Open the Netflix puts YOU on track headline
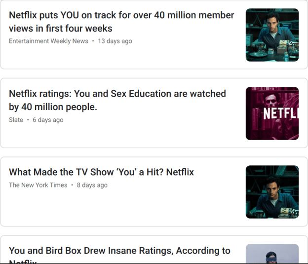The height and width of the screenshot is (264, 308). coord(121,22)
